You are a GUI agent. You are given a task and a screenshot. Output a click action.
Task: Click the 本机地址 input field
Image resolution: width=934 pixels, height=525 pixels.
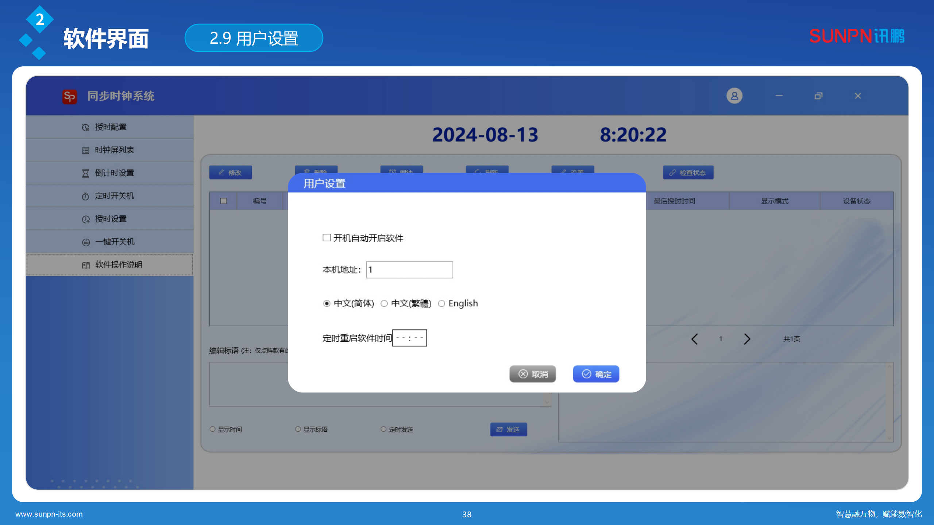tap(409, 270)
